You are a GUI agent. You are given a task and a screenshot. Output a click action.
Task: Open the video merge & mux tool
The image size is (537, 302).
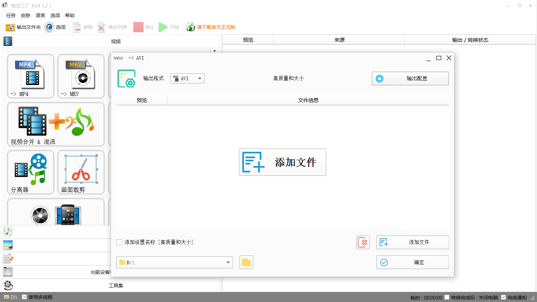pyautogui.click(x=56, y=124)
